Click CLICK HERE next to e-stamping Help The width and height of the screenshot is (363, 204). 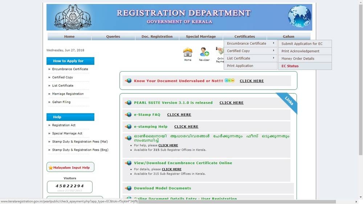pos(186,127)
